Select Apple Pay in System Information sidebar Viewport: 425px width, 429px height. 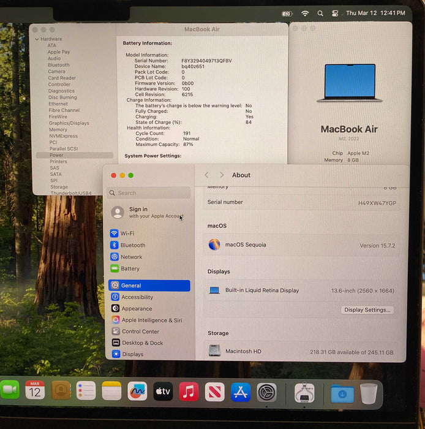coord(59,52)
